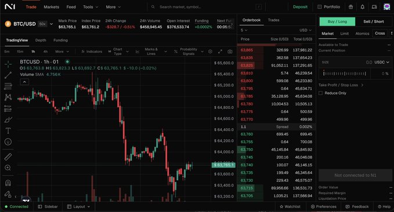Switch to Buy / Long side

click(337, 21)
